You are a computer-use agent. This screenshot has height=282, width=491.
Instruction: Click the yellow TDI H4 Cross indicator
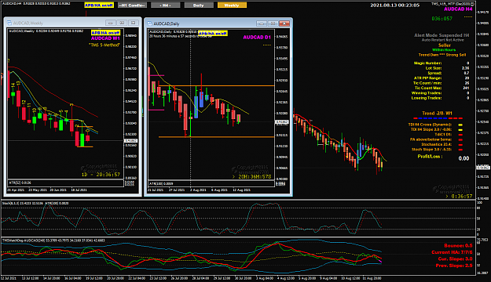click(460, 125)
